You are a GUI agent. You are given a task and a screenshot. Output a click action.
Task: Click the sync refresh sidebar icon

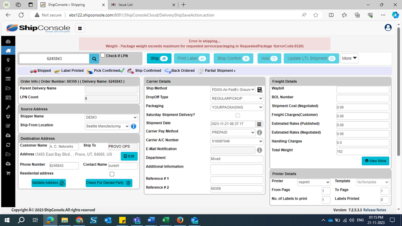[x=8, y=145]
